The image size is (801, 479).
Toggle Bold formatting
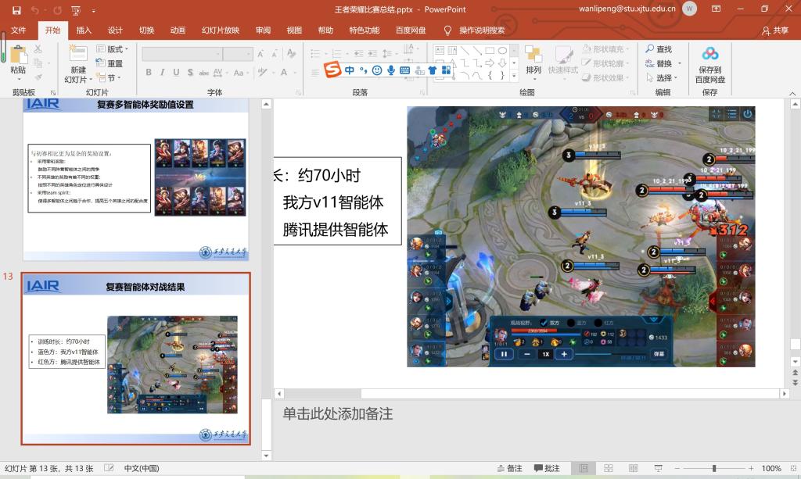click(x=149, y=73)
